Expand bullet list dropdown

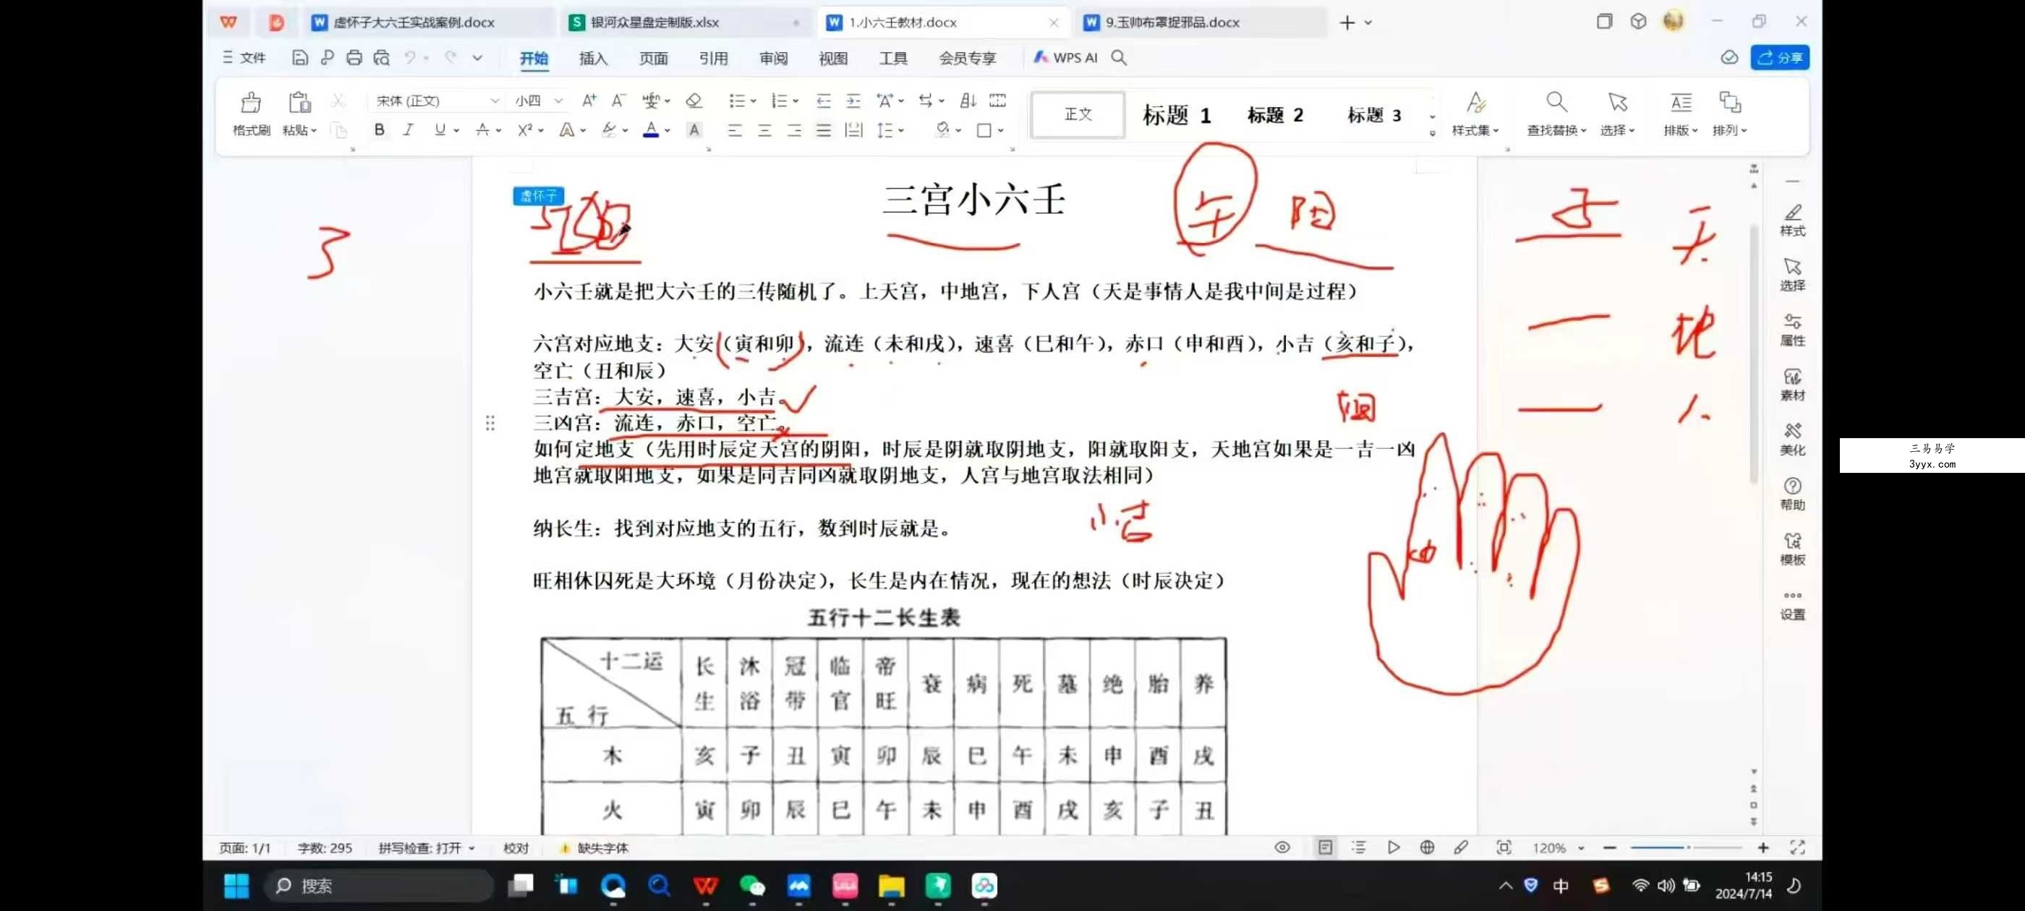coord(752,101)
